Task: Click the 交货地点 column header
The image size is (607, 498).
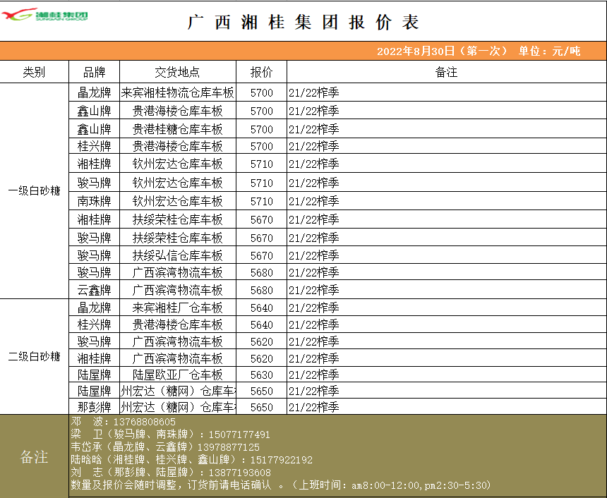Action: pyautogui.click(x=177, y=72)
